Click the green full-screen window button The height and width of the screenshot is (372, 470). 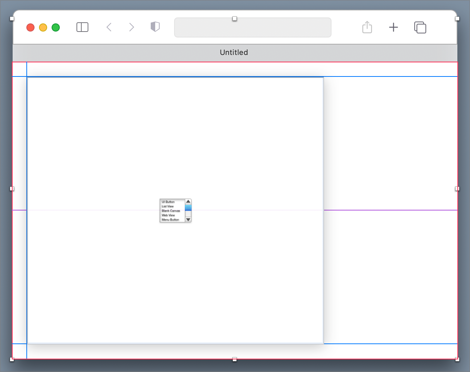(x=56, y=27)
